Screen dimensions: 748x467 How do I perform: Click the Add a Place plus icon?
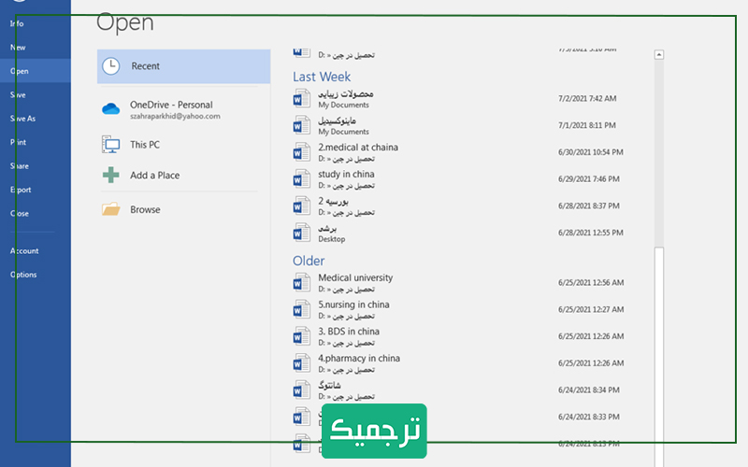[x=110, y=176]
